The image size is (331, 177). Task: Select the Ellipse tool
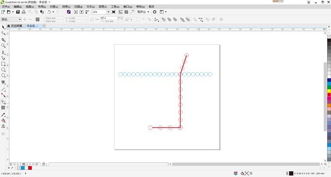click(x=3, y=69)
